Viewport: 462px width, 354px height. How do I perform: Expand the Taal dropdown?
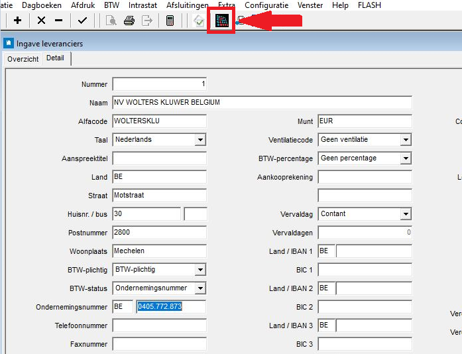(x=200, y=140)
